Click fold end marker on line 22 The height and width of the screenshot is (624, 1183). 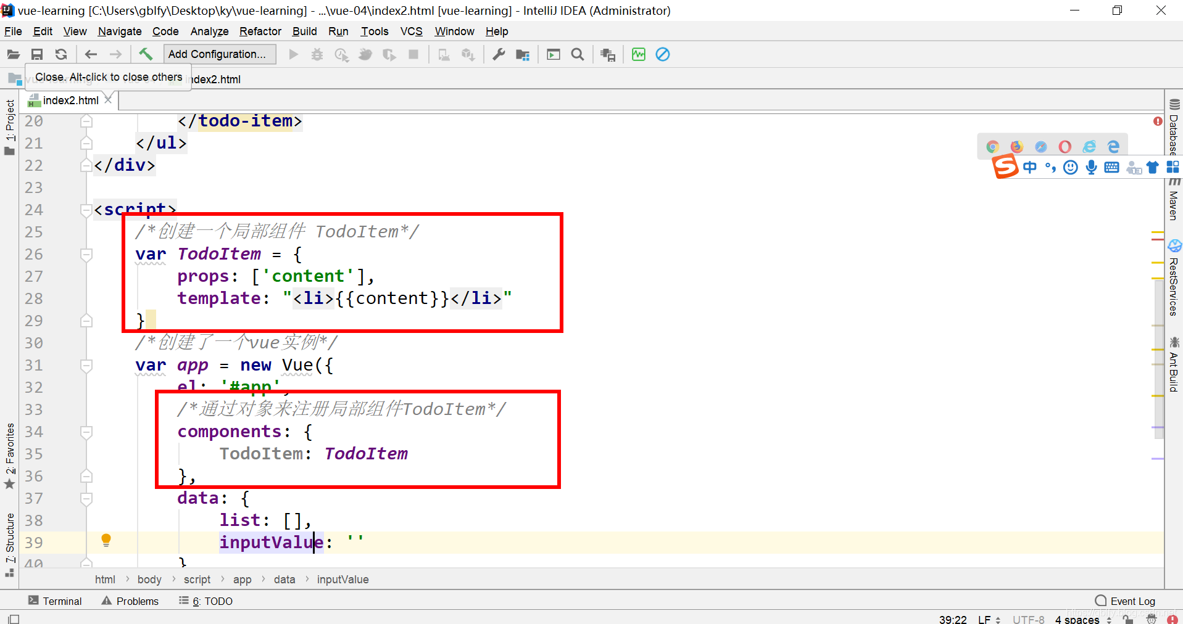[86, 165]
